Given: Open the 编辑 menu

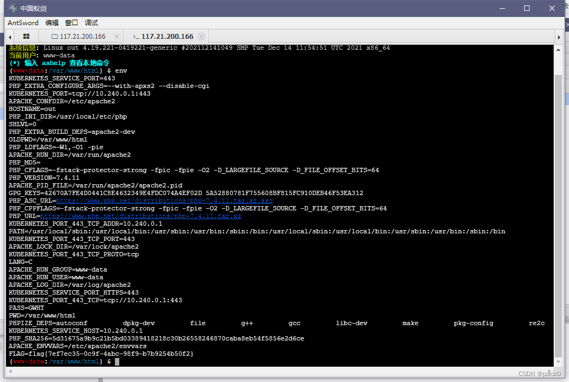Looking at the screenshot, I should [x=51, y=23].
